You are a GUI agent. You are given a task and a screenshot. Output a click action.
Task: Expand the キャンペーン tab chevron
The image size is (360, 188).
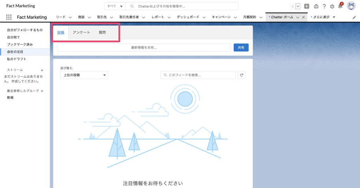point(235,17)
